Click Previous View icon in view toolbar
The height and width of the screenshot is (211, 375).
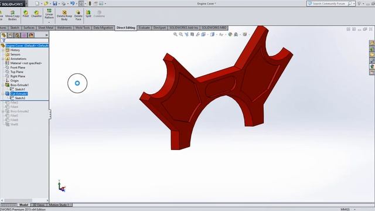(186, 35)
